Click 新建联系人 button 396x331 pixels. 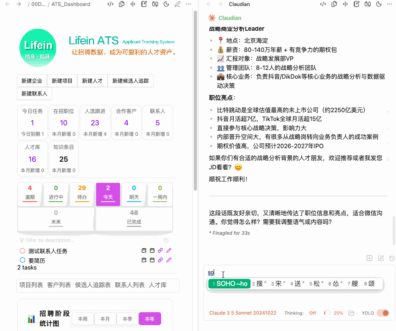34,93
